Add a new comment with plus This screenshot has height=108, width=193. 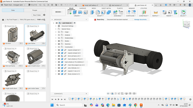click(x=86, y=94)
